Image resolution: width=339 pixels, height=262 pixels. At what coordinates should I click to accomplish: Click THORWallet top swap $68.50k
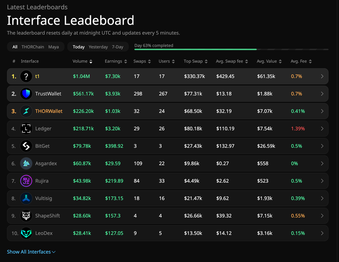[193, 111]
